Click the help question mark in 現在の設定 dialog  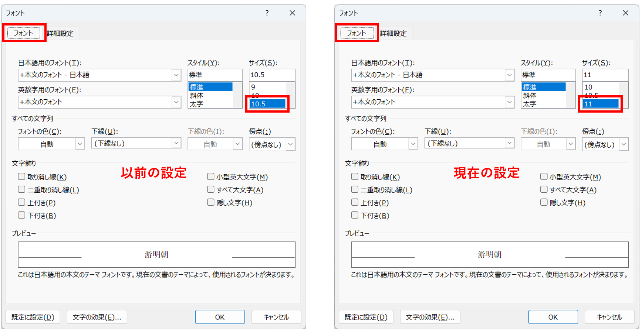coord(600,13)
